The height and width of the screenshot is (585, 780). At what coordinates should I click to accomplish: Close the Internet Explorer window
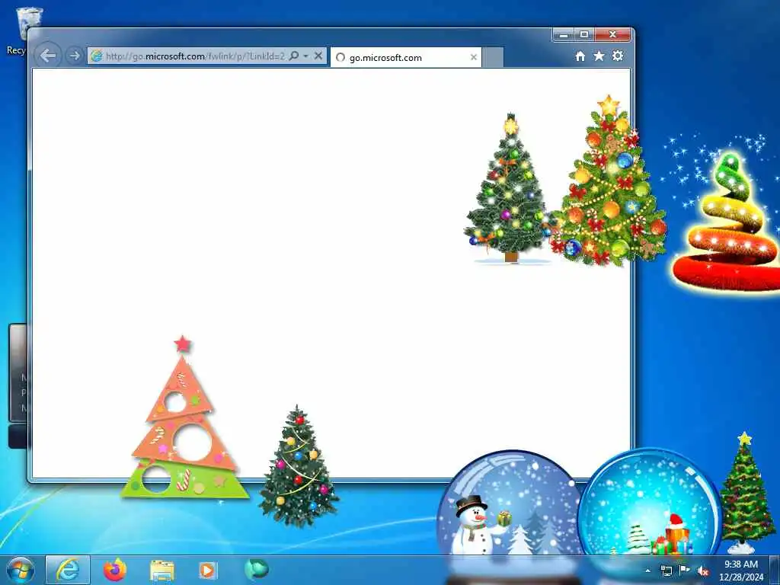point(613,35)
